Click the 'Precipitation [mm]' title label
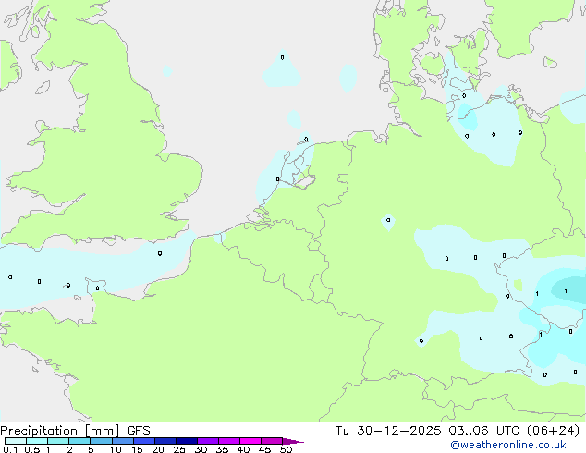 pos(60,431)
